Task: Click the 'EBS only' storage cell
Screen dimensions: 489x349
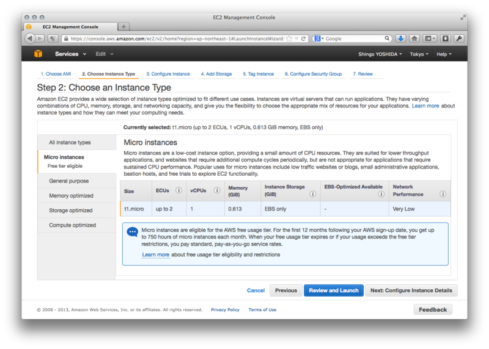Action: click(290, 209)
